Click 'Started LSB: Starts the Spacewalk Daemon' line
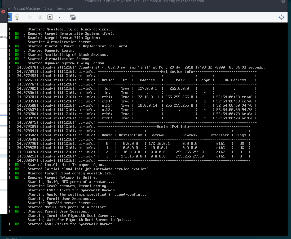This screenshot has height=239, width=291. [x=71, y=224]
